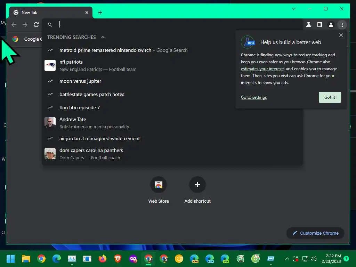This screenshot has height=267, width=356.
Task: Pick 'tlou hbo episode 7' suggestion
Action: (172, 107)
